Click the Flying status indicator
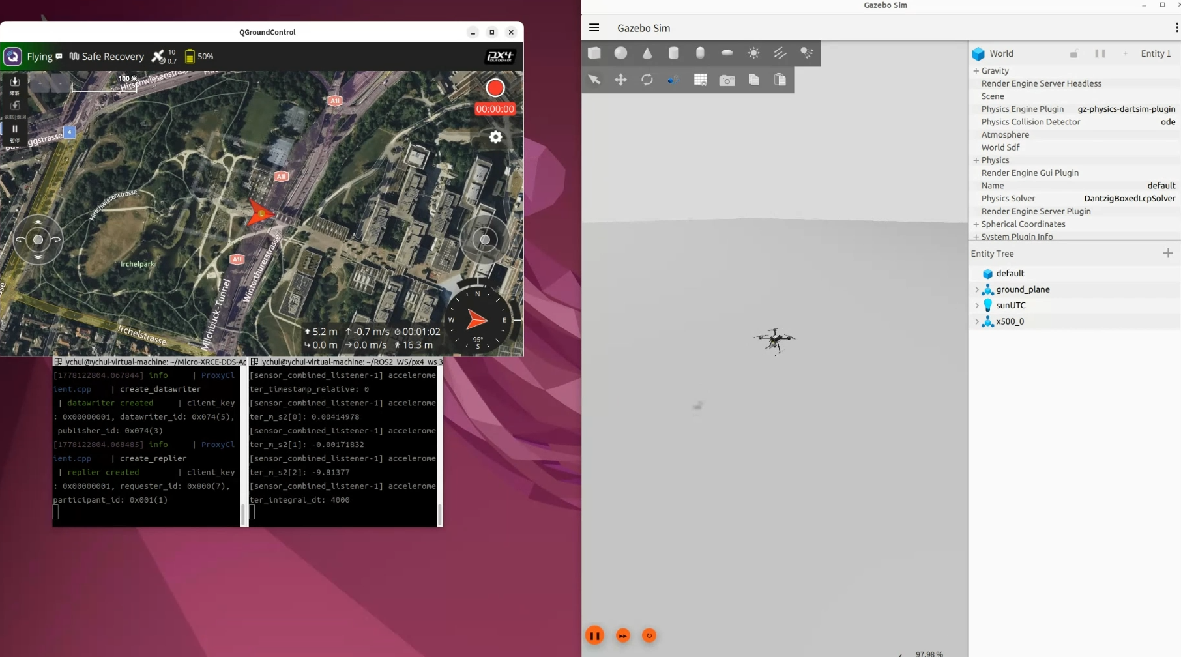Viewport: 1181px width, 657px height. click(44, 57)
